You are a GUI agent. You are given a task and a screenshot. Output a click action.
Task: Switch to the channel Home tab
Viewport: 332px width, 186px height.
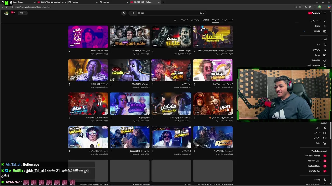tap(227, 20)
